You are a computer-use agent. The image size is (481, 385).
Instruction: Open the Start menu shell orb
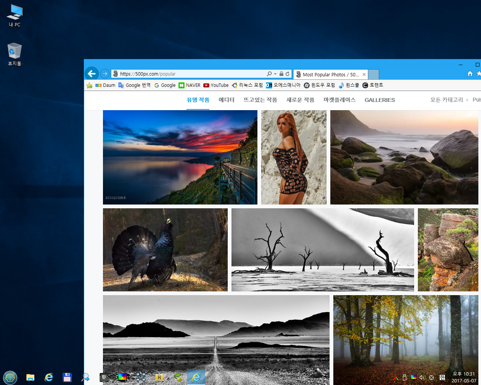[10, 377]
